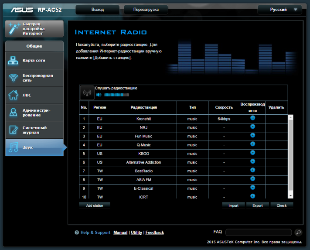Click the Перезагрузка reboot button
The width and height of the screenshot is (310, 250).
click(146, 10)
